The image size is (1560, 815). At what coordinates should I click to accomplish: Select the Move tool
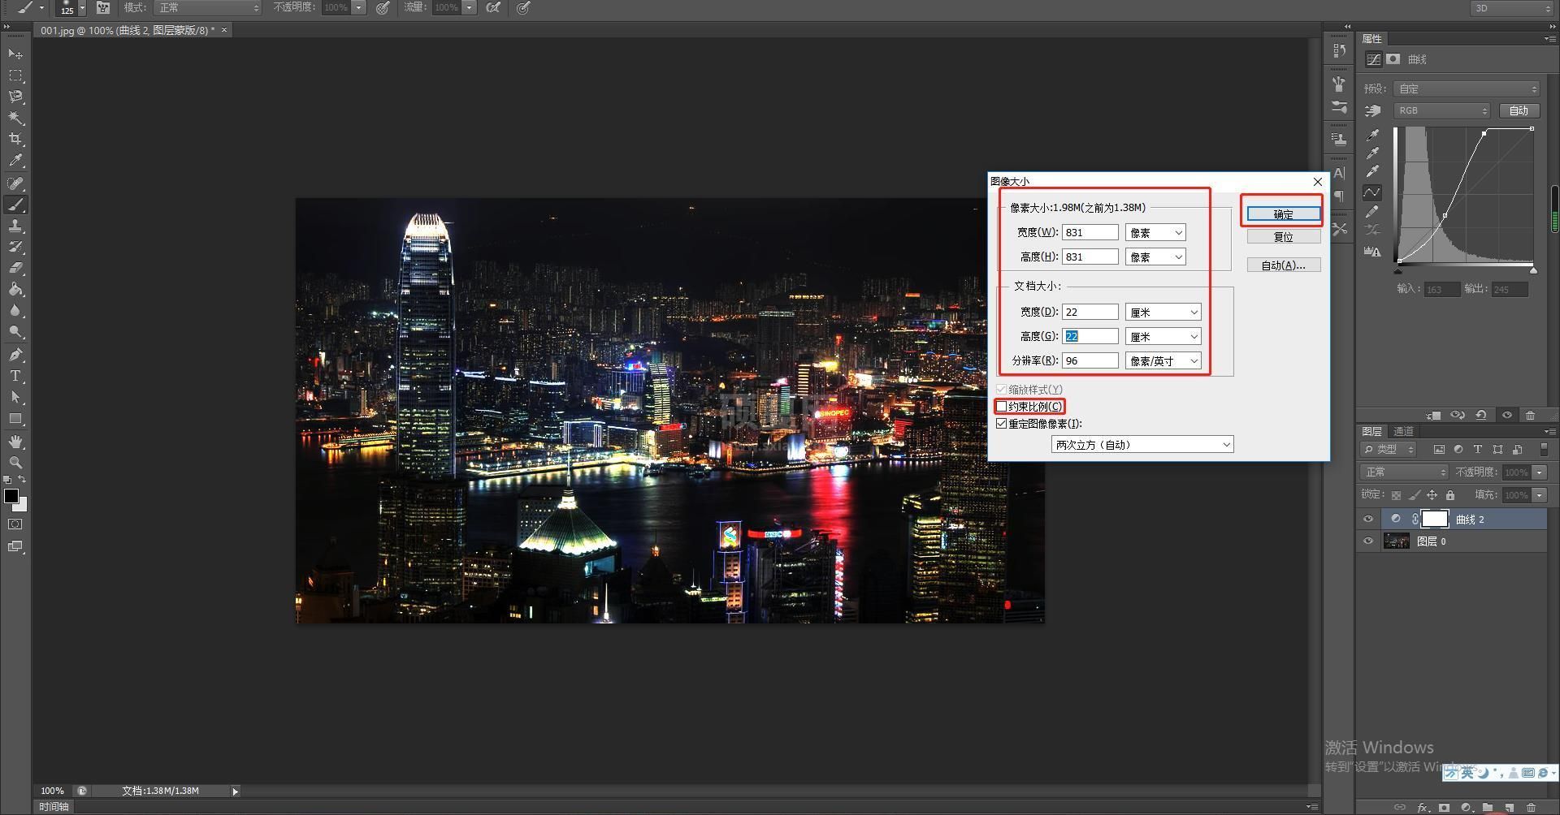(15, 54)
